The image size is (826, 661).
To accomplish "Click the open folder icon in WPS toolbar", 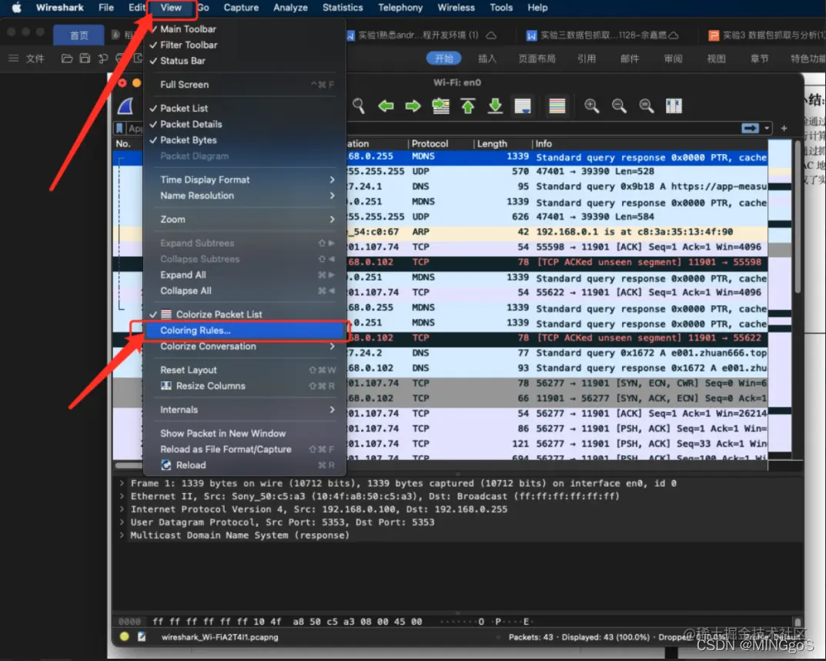I will click(x=67, y=59).
